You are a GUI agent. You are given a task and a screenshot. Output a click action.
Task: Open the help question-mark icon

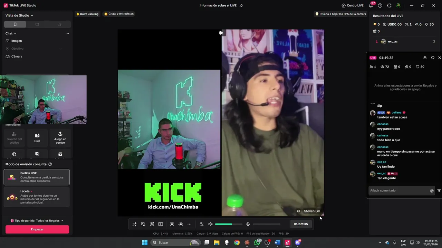click(x=380, y=6)
